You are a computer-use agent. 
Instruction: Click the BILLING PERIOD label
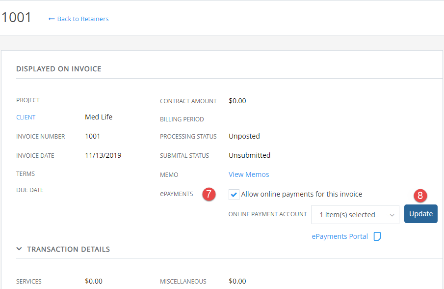click(182, 119)
